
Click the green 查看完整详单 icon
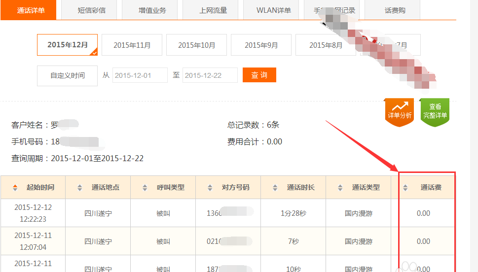tap(435, 111)
